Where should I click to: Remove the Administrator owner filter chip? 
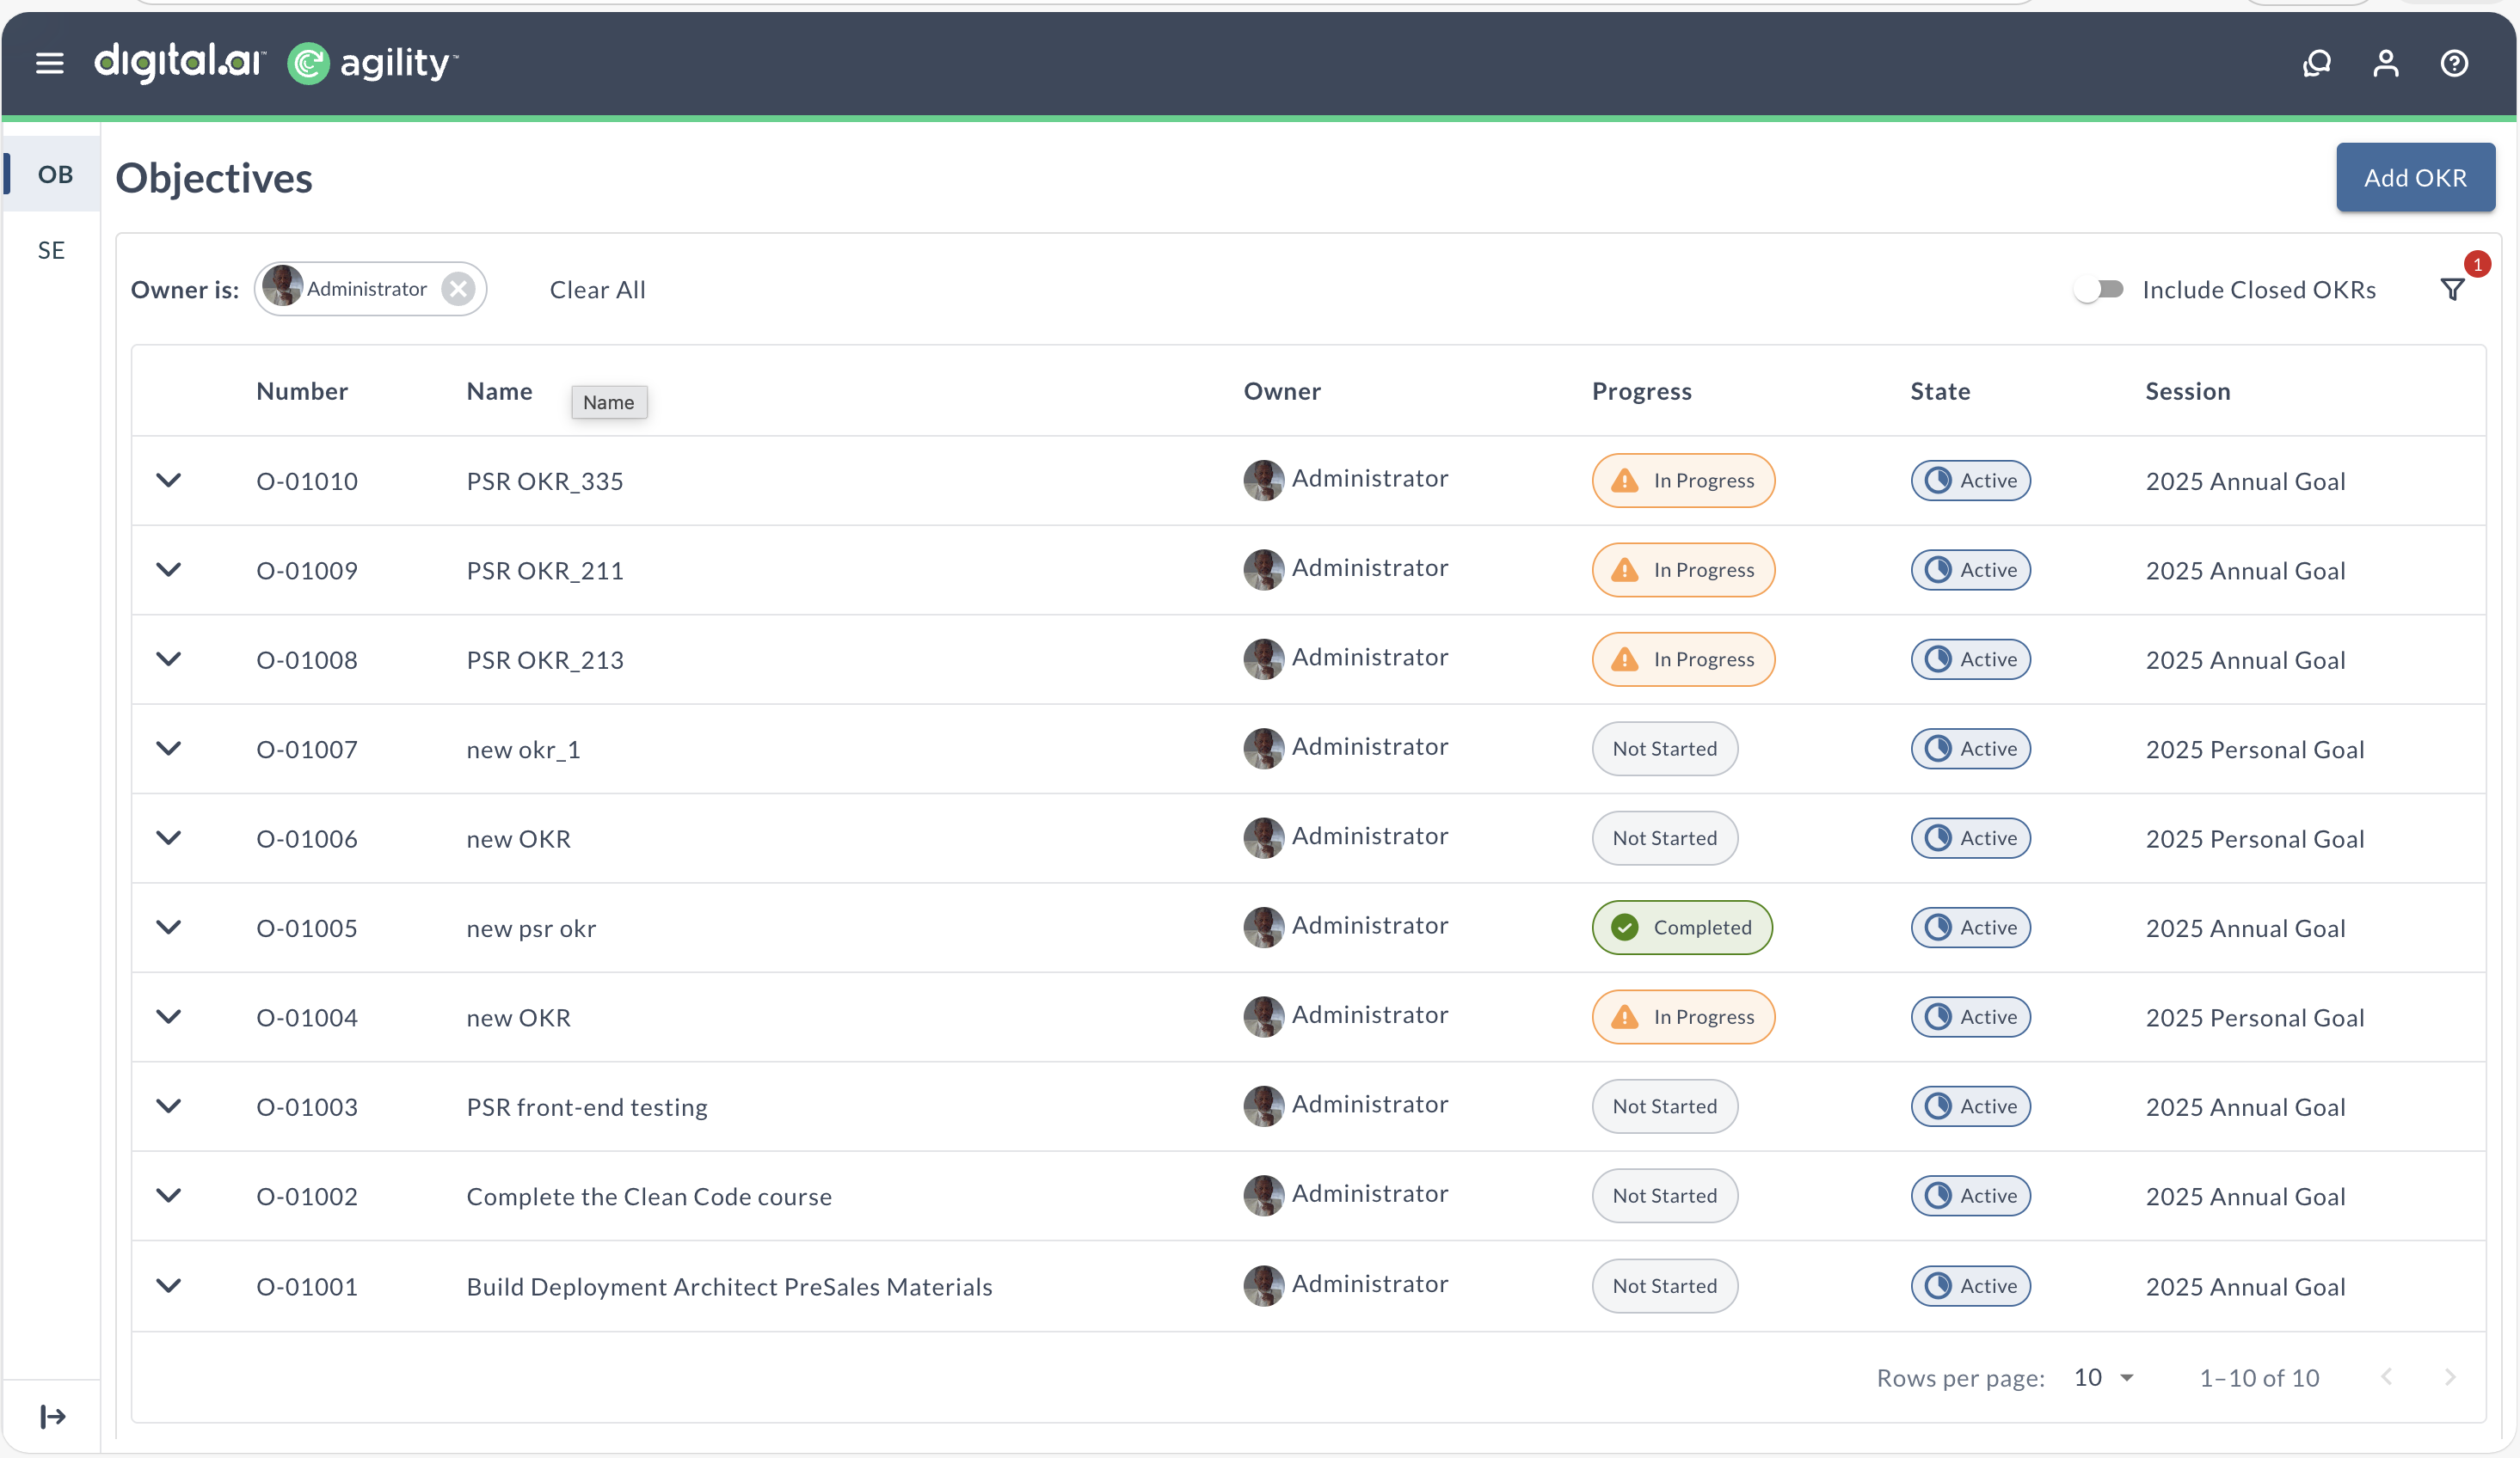[x=458, y=289]
